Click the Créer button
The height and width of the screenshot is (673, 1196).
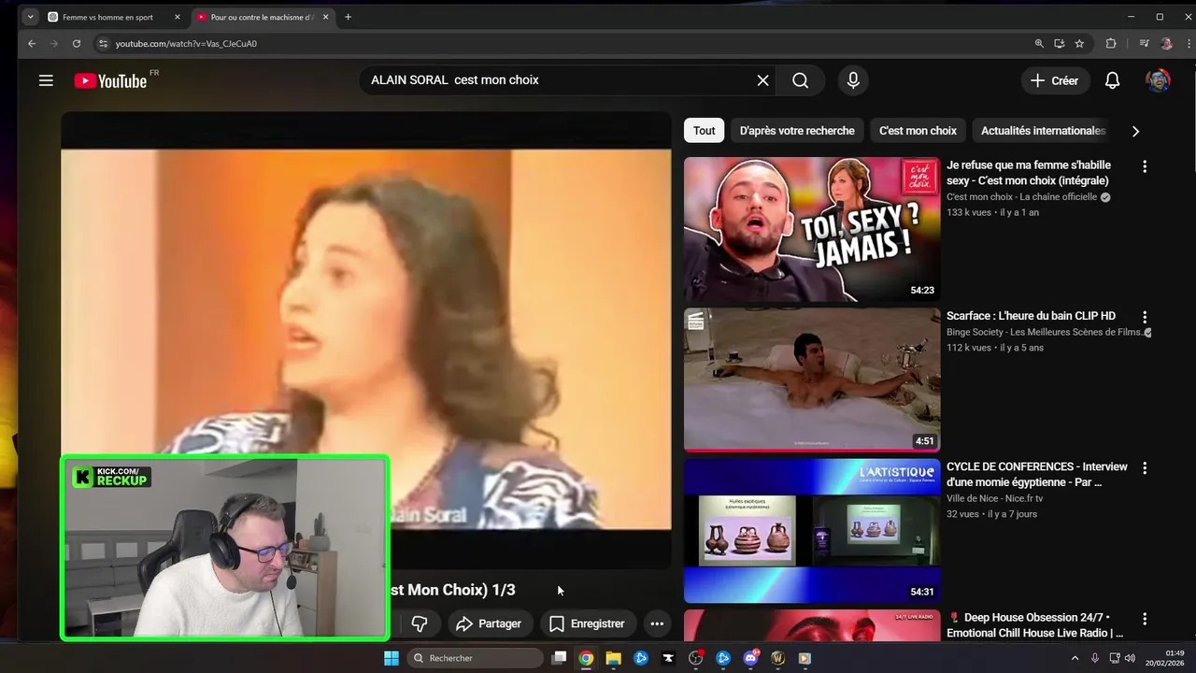[1054, 80]
